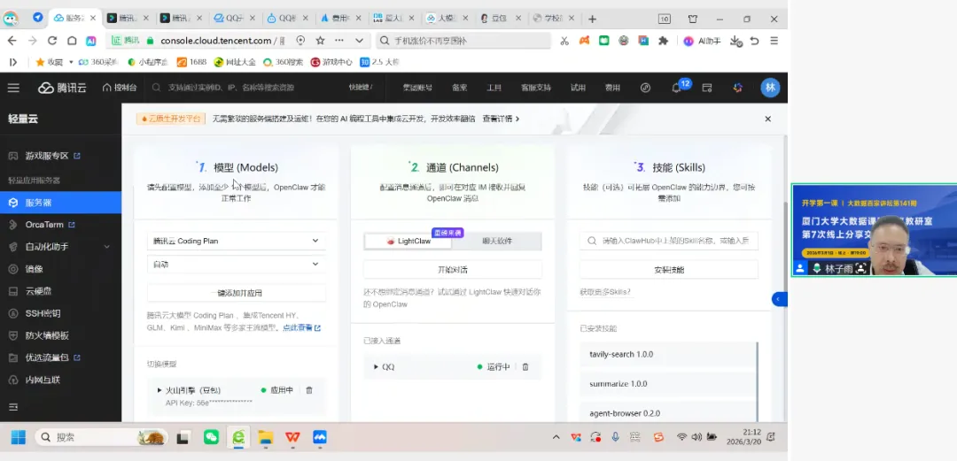Open SSH密钥 in the sidebar
Image resolution: width=957 pixels, height=461 pixels.
click(x=43, y=313)
